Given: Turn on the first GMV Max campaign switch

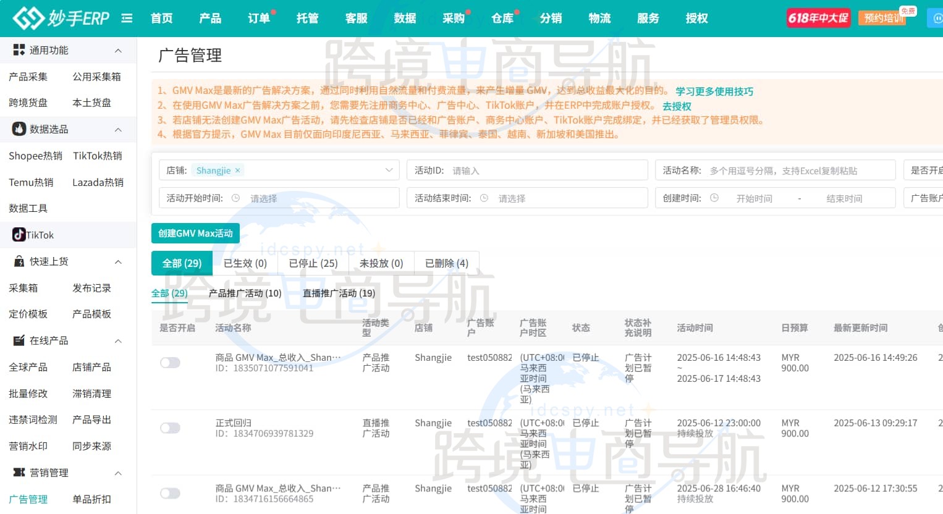Looking at the screenshot, I should 170,363.
